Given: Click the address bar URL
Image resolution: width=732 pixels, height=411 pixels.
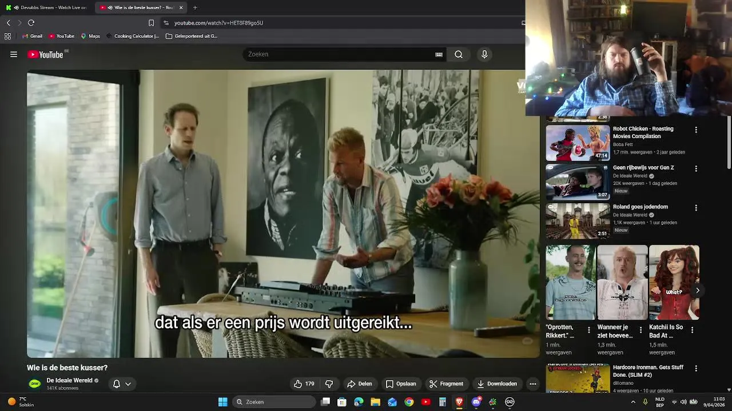Looking at the screenshot, I should [x=218, y=23].
